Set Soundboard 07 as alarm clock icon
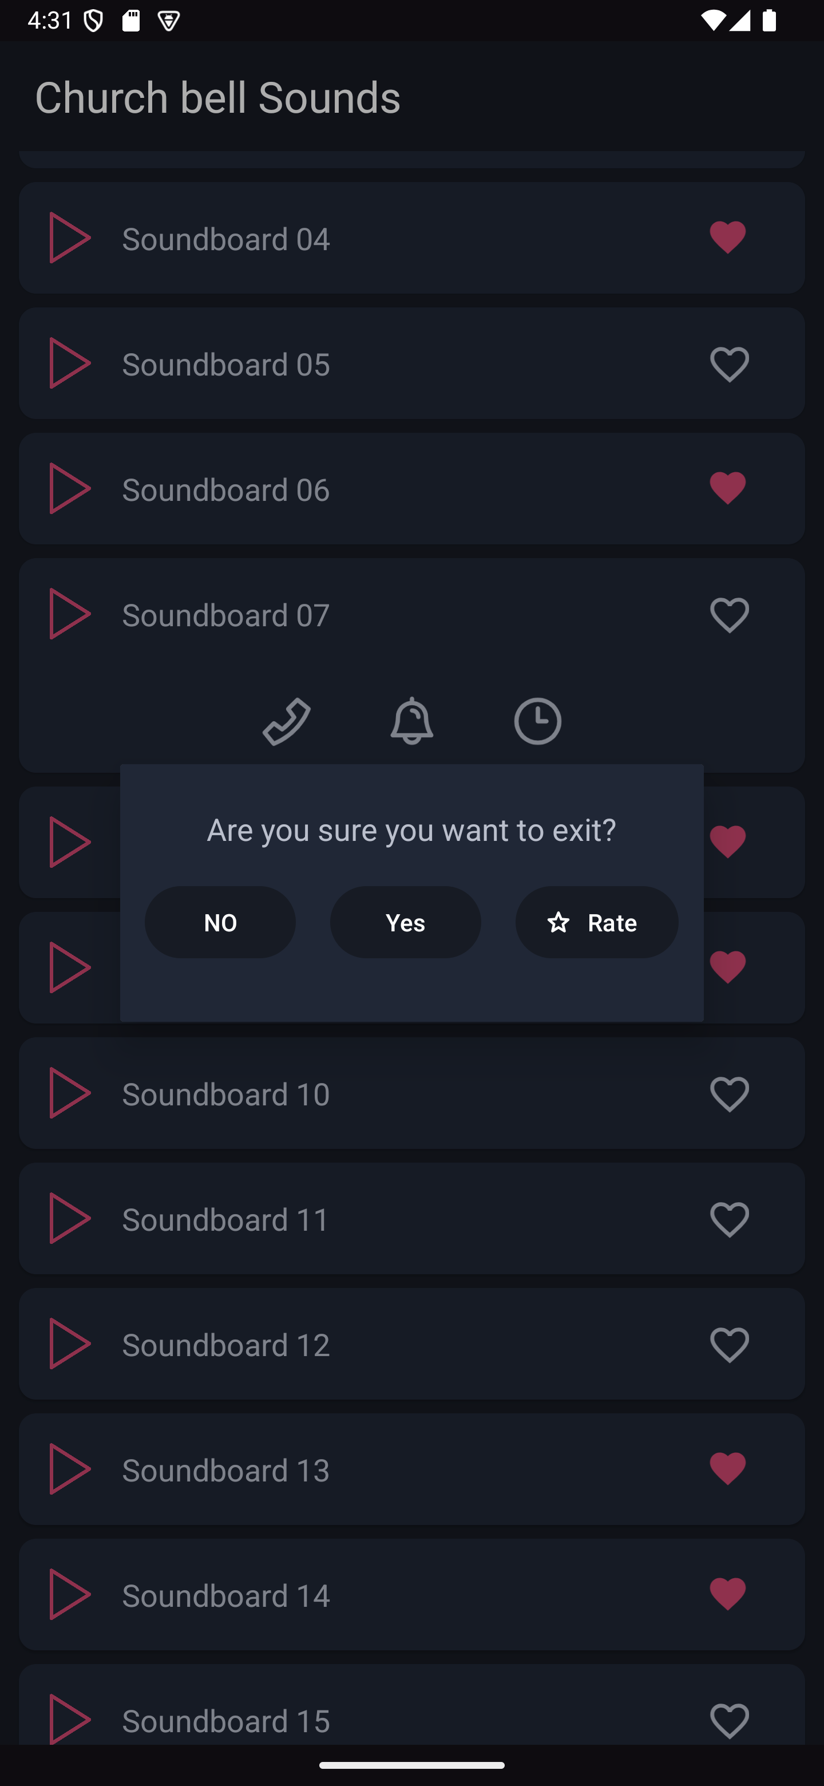 pos(537,721)
